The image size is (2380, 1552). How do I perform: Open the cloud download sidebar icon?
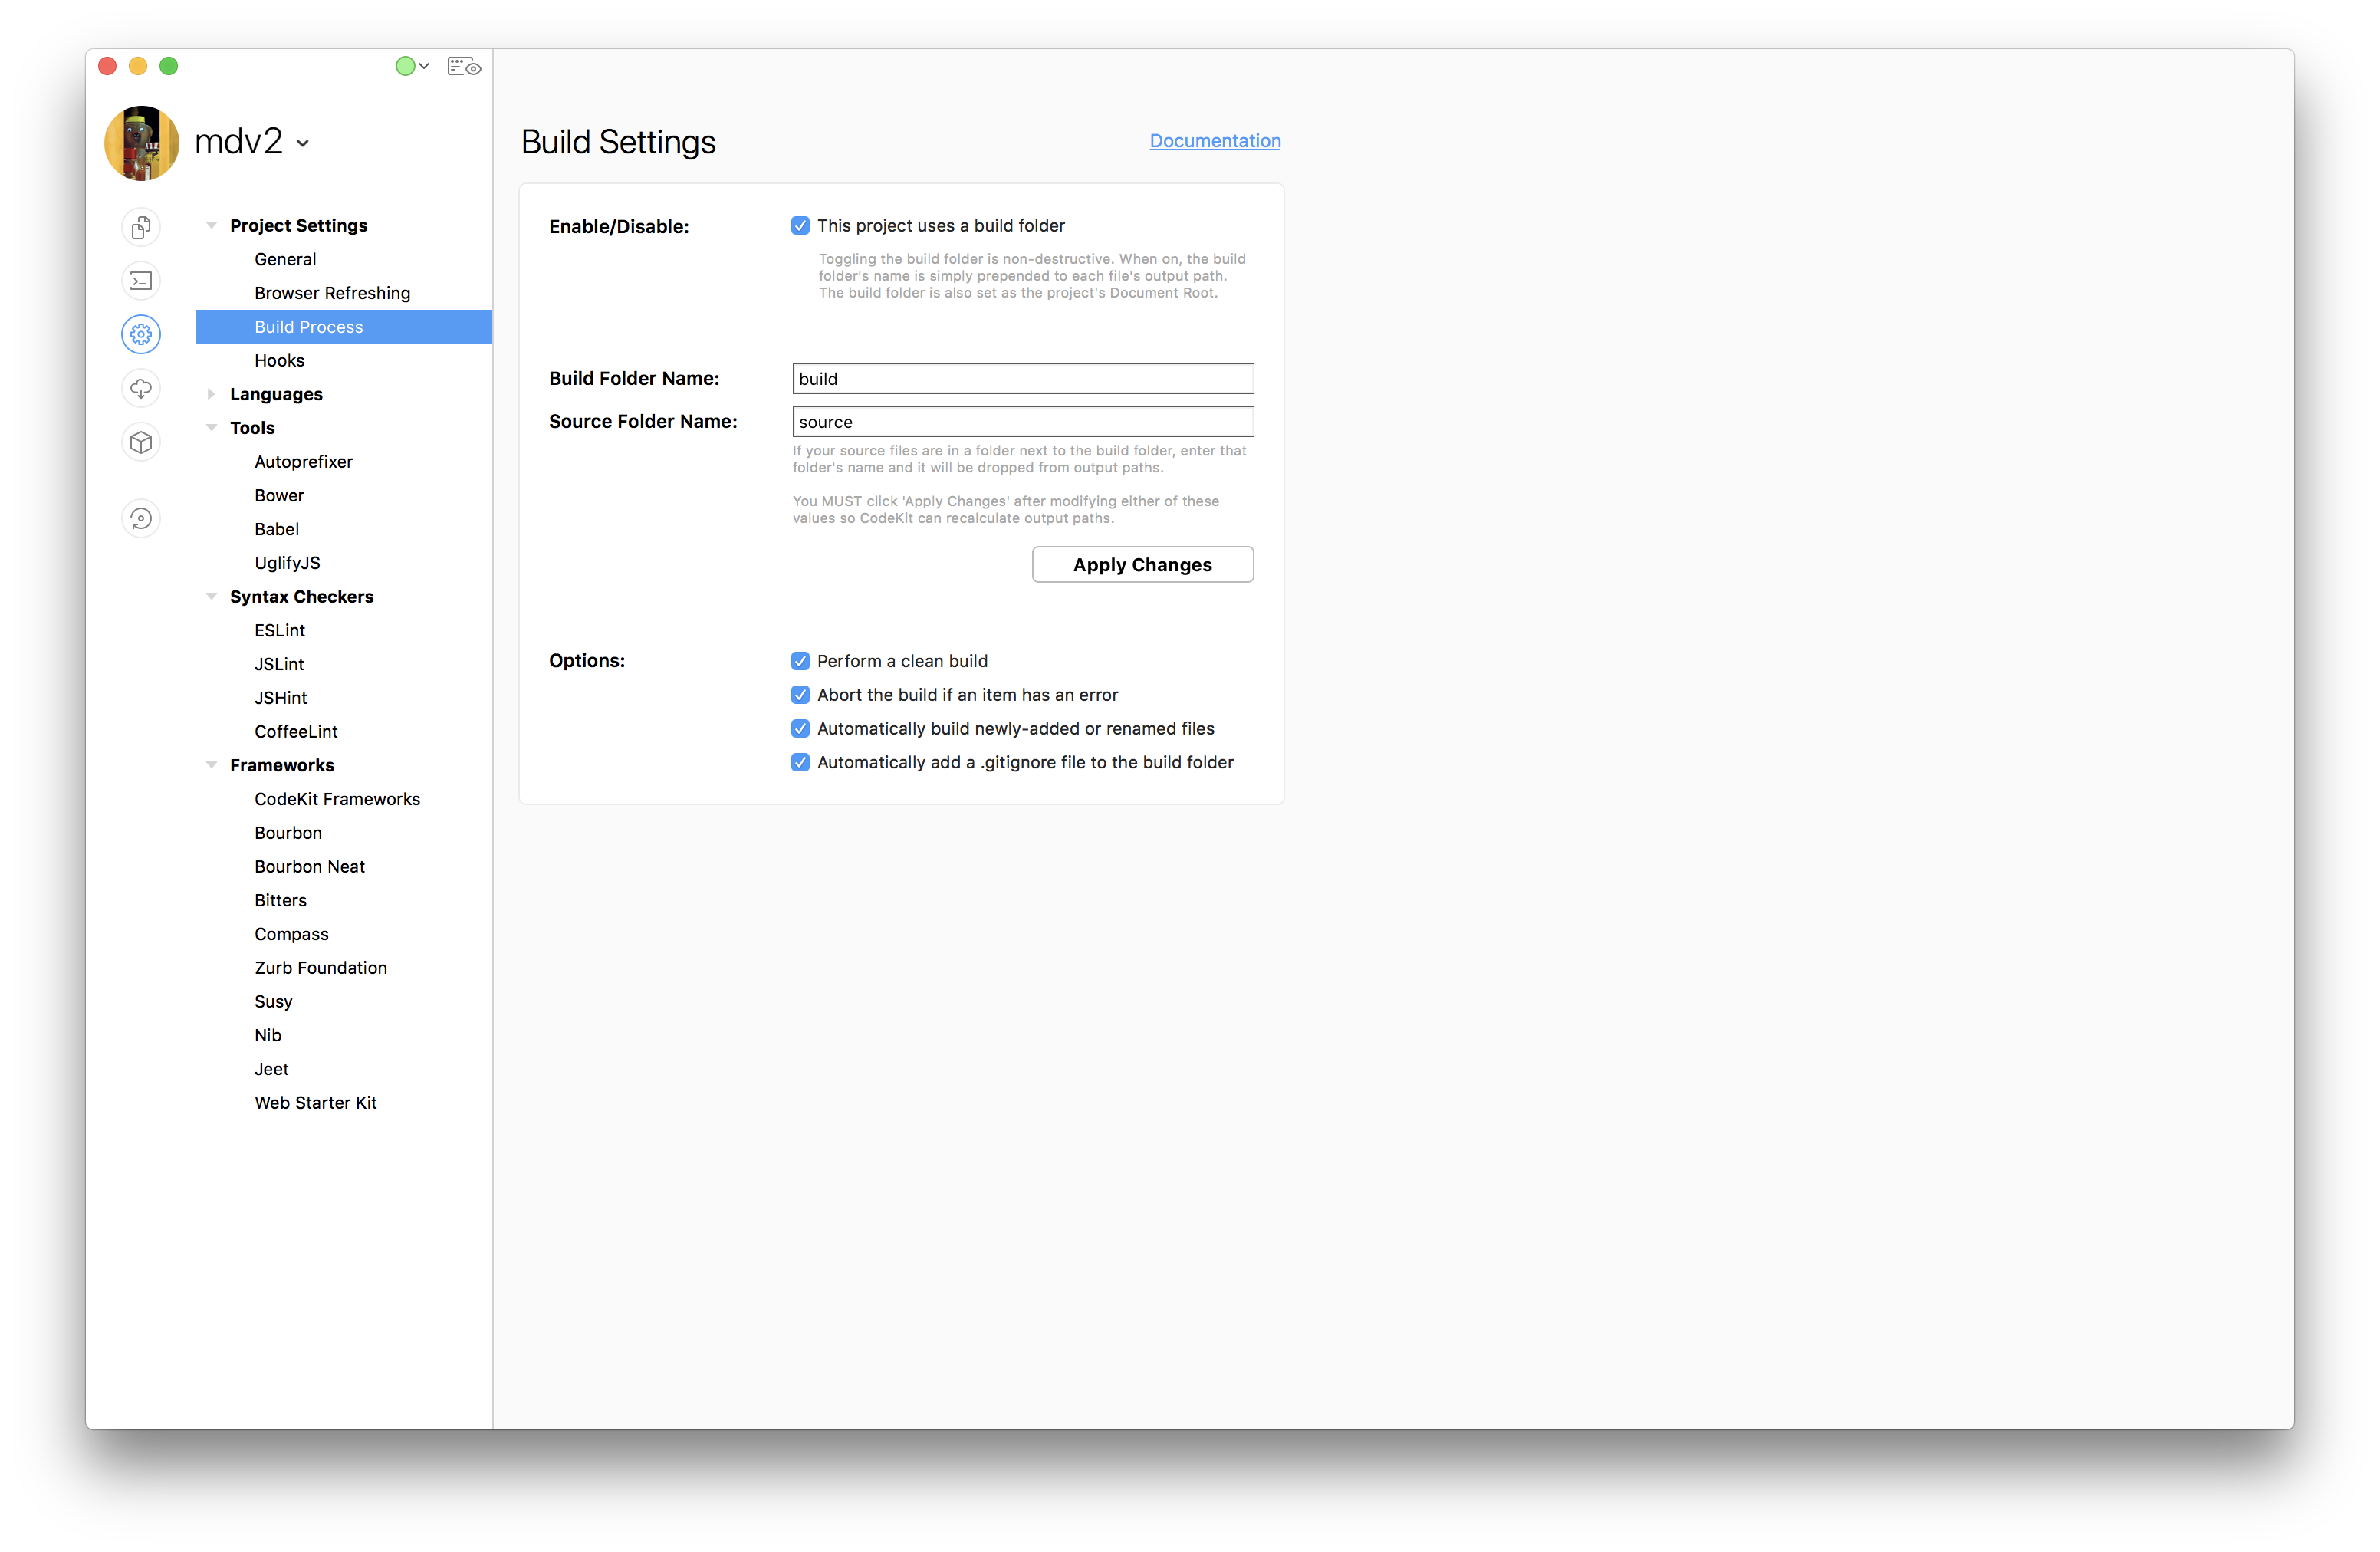pyautogui.click(x=141, y=388)
